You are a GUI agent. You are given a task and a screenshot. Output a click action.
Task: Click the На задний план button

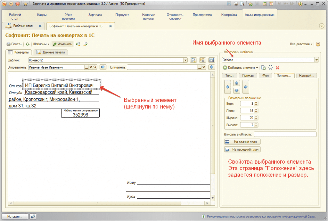coord(242,142)
